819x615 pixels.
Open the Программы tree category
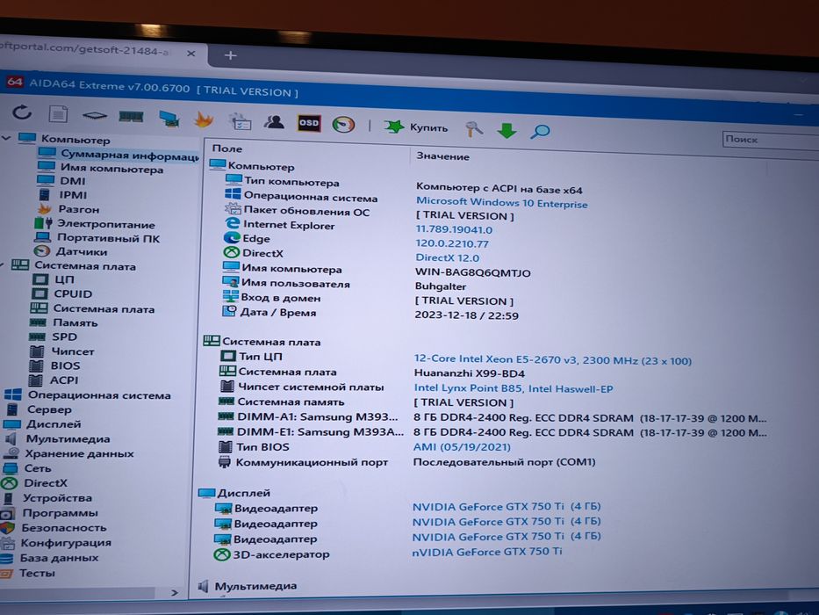point(49,513)
